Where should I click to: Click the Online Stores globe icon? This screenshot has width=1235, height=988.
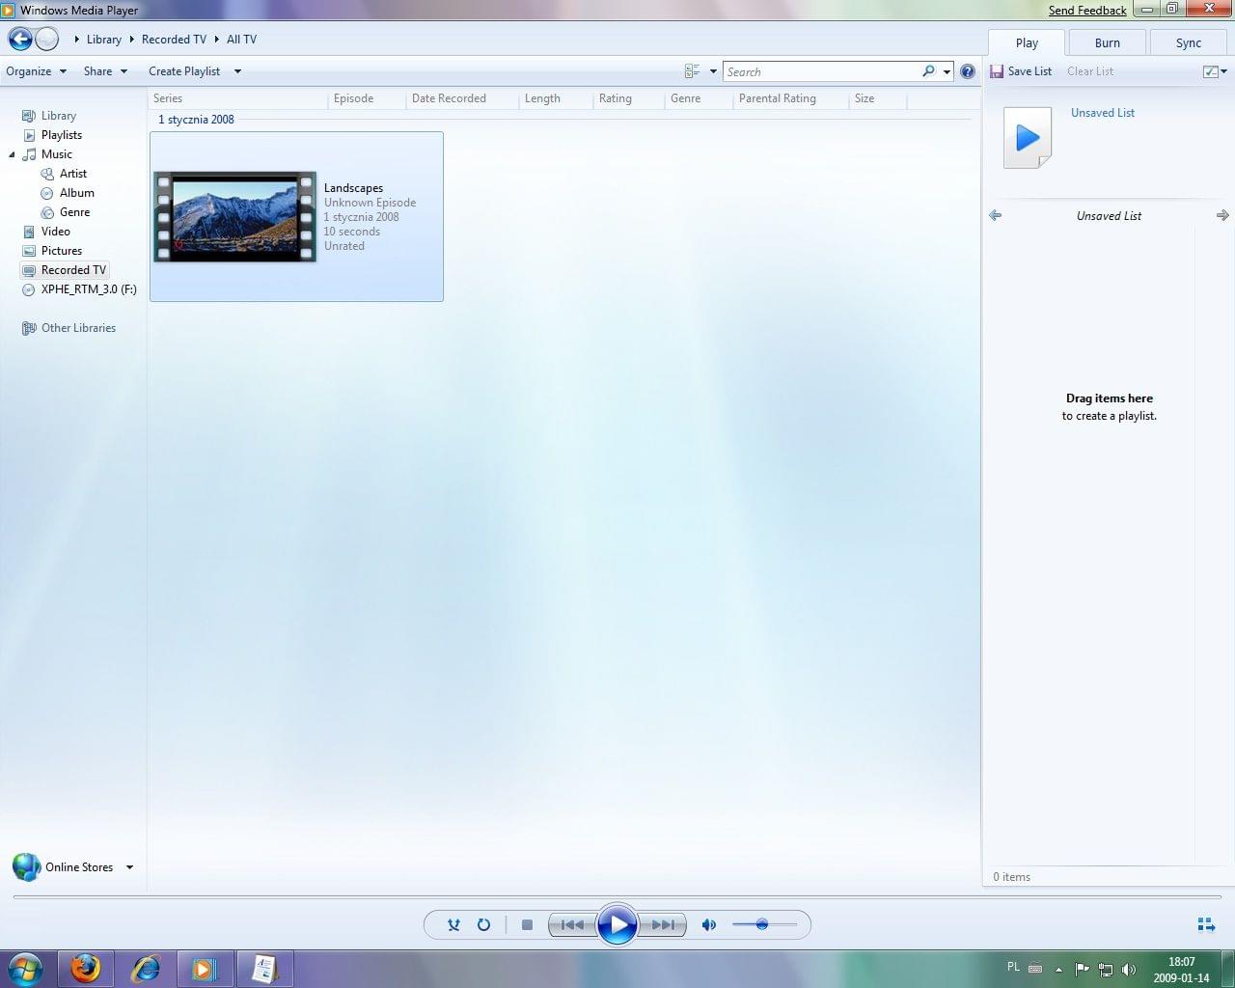pyautogui.click(x=26, y=866)
